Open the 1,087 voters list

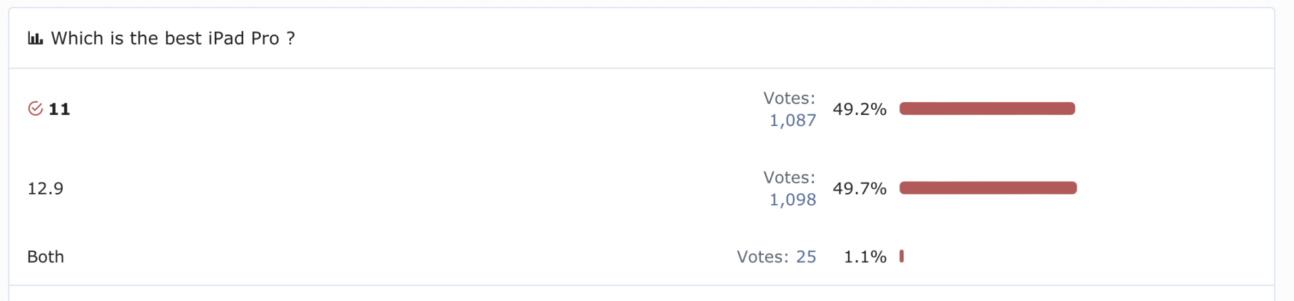click(793, 121)
